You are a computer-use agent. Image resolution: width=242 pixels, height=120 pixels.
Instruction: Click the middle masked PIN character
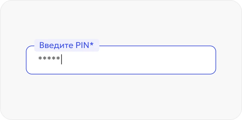pyautogui.click(x=49, y=59)
